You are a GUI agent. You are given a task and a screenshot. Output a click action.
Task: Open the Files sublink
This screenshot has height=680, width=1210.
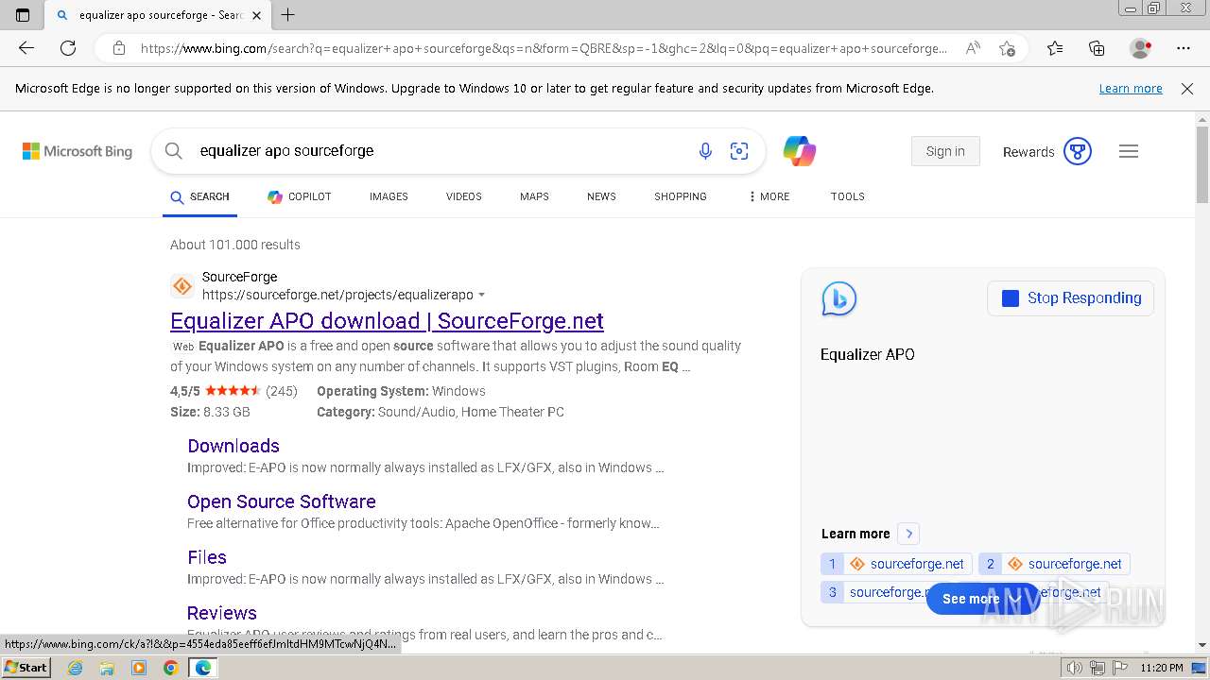tap(207, 557)
